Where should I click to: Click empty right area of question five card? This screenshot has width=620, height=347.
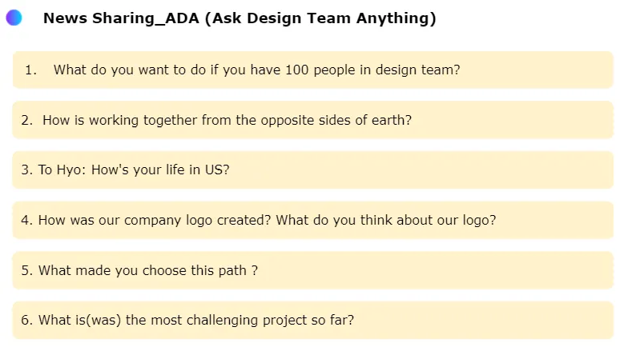tap(481, 270)
